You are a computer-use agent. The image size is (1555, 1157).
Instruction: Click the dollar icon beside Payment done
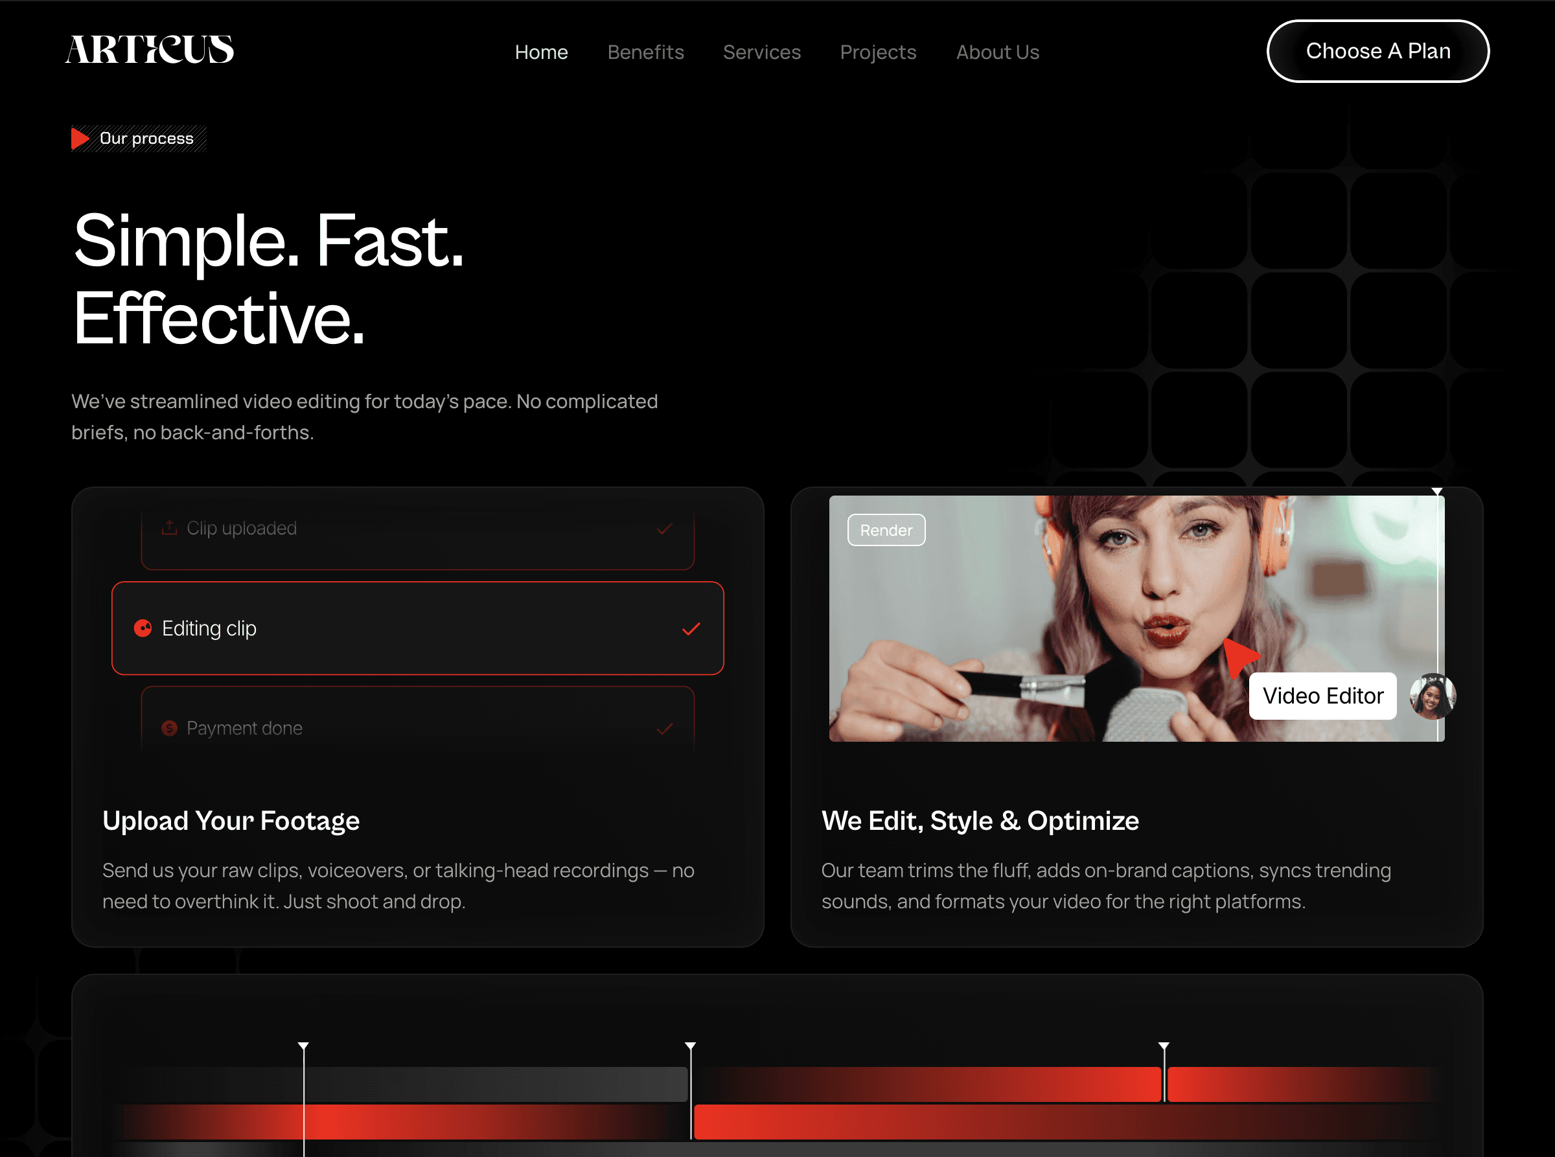point(169,728)
